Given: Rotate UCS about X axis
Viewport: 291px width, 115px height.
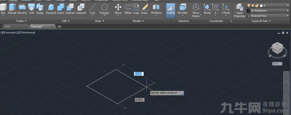Looking at the screenshot, I should (x=216, y=9).
